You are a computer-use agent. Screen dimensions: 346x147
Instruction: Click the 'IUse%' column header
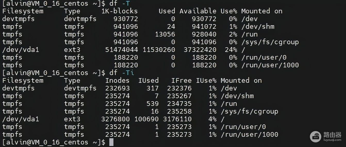(x=206, y=80)
